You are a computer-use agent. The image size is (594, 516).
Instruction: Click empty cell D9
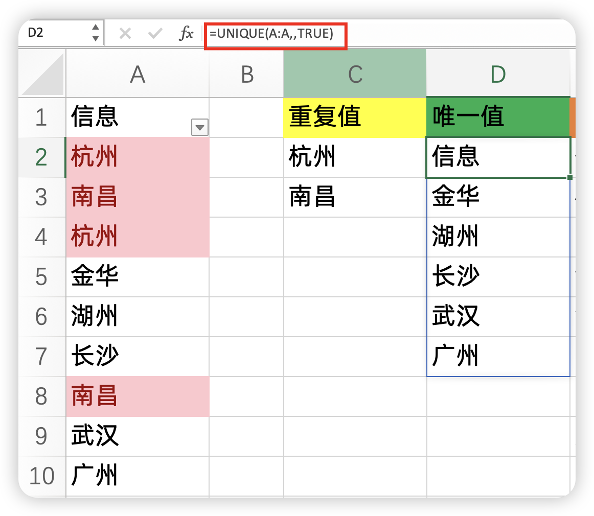(498, 436)
